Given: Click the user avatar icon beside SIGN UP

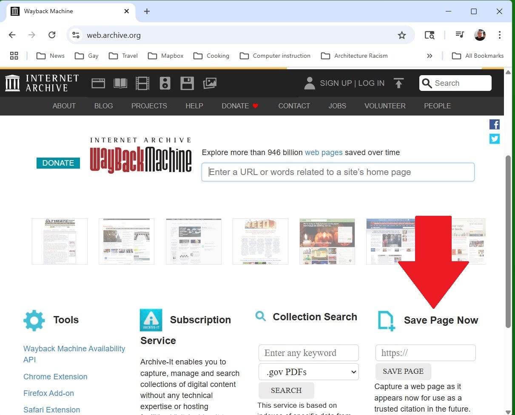Looking at the screenshot, I should (x=310, y=83).
